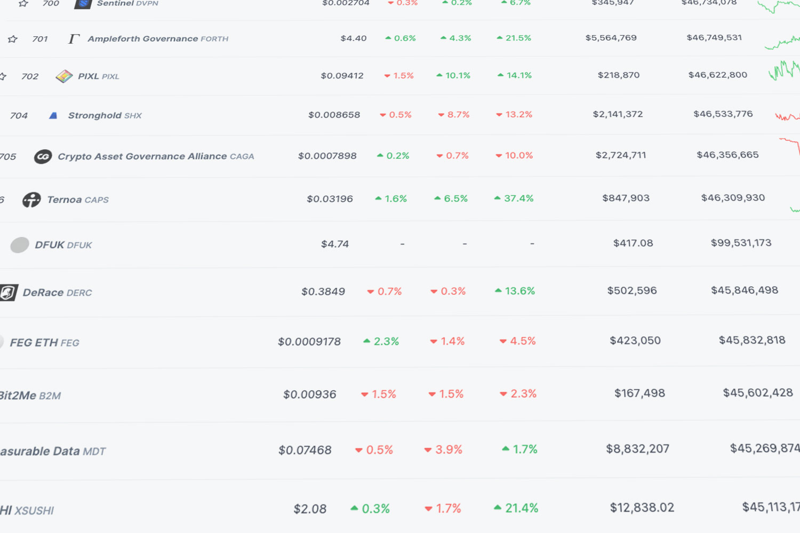The height and width of the screenshot is (533, 800).
Task: Click the PIXL coin logo
Action: [65, 76]
